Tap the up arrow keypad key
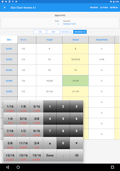Screen dimensions: 120x171 [x=50, y=143]
